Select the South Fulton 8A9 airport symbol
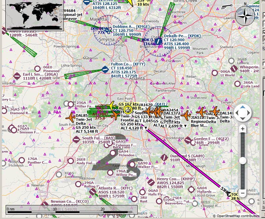 tap(76, 140)
